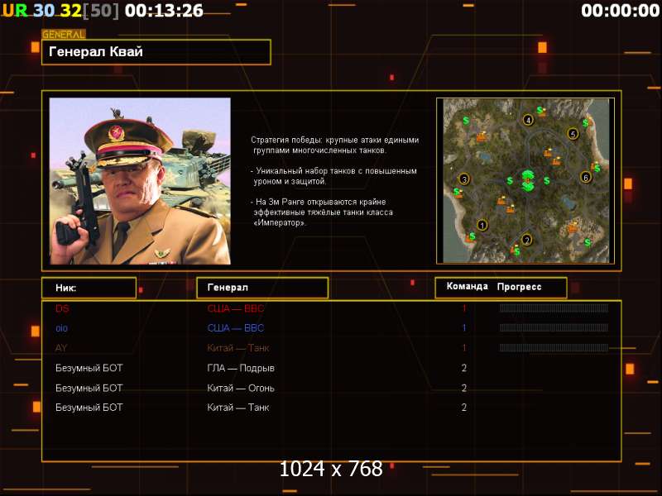Click start position marker 1 on the minimap

(482, 225)
